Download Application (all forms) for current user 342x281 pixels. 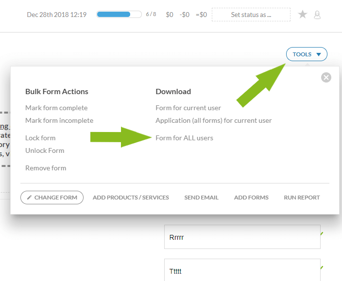coord(213,120)
